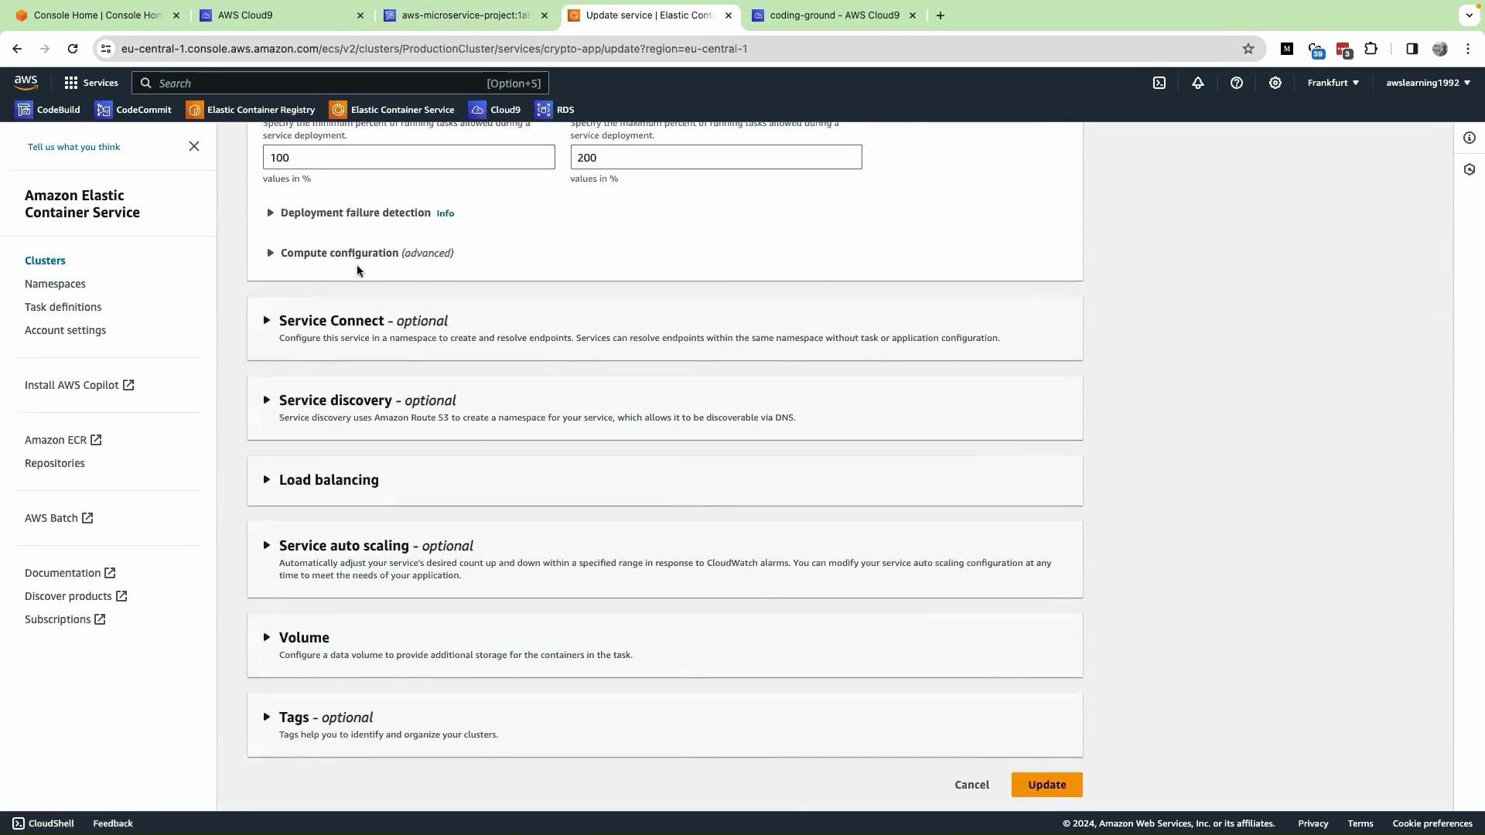Open the hexagon tools panel icon on right edge
Image resolution: width=1485 pixels, height=835 pixels.
pos(1470,169)
